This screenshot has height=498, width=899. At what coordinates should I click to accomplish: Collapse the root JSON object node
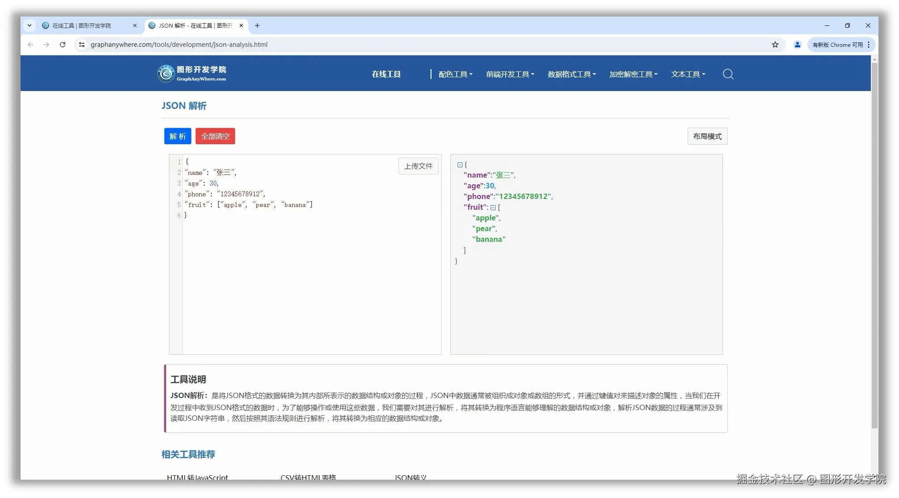[460, 165]
